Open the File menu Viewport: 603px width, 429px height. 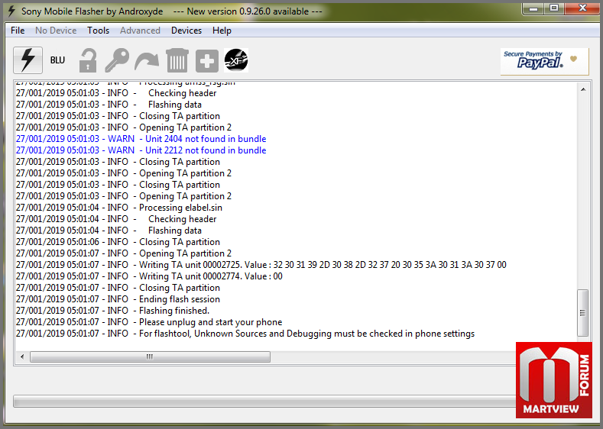(x=18, y=31)
